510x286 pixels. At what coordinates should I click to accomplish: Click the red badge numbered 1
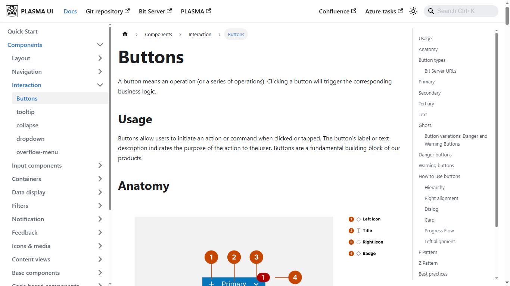[x=263, y=277]
